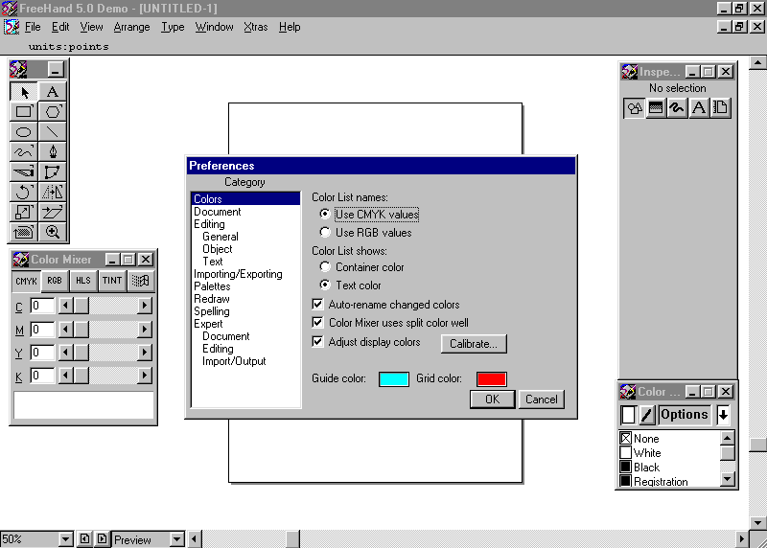Image resolution: width=767 pixels, height=548 pixels.
Task: Click the Color List scroll down arrow
Action: pos(728,480)
